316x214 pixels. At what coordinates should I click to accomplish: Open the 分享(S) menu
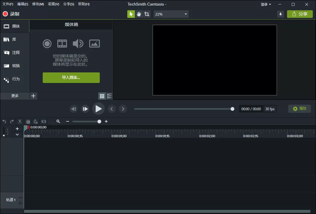pyautogui.click(x=68, y=4)
